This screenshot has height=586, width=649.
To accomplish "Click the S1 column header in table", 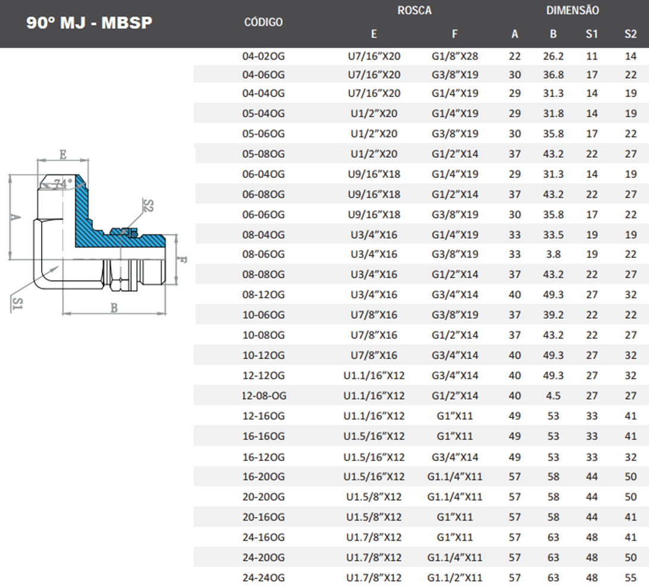I will pyautogui.click(x=591, y=34).
